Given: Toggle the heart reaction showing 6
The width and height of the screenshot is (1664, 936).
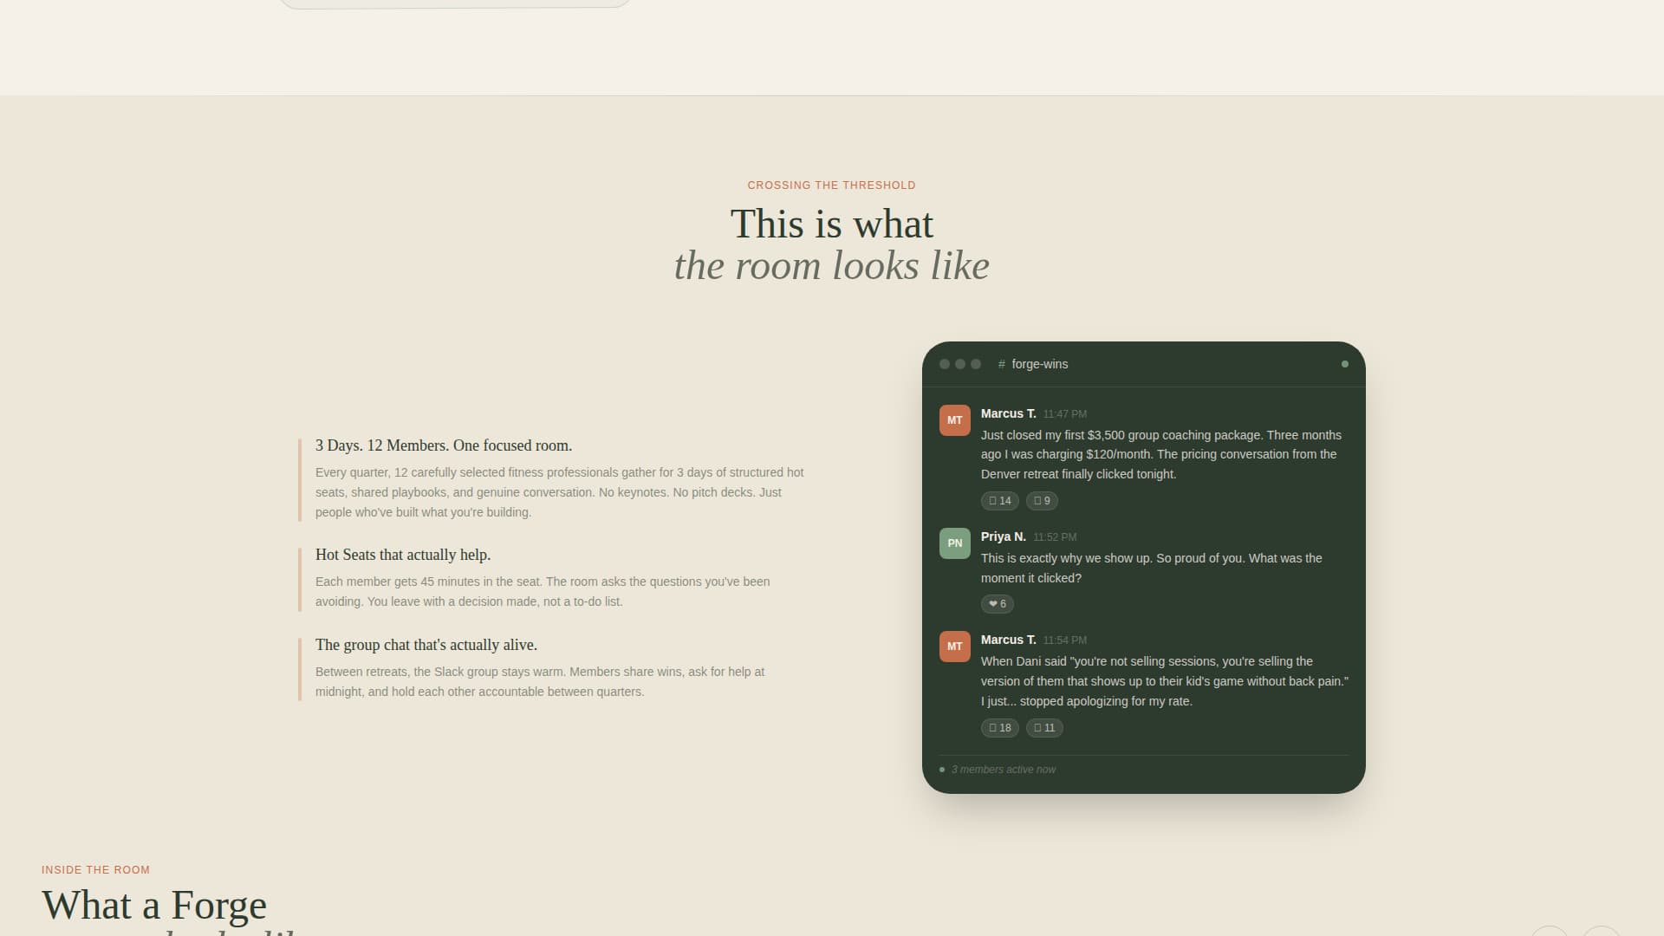Looking at the screenshot, I should pyautogui.click(x=997, y=604).
